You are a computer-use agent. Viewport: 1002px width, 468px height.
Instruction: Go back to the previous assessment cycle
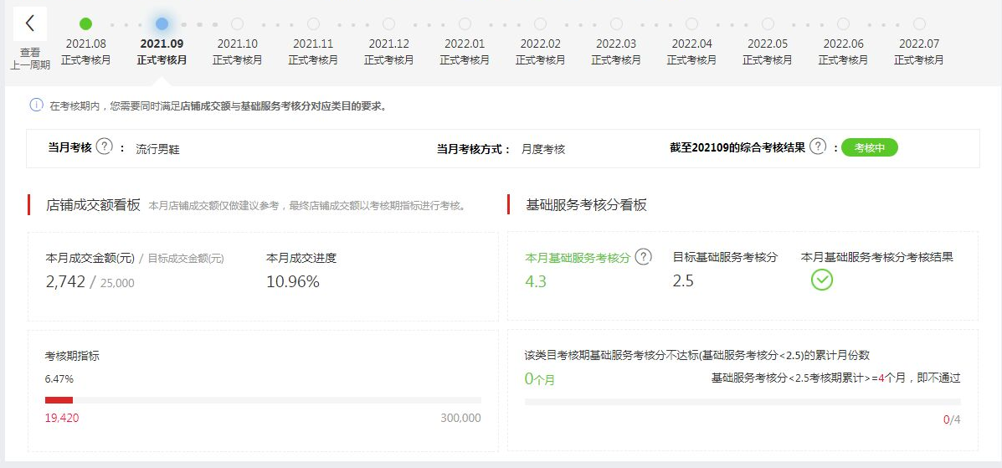tap(29, 23)
